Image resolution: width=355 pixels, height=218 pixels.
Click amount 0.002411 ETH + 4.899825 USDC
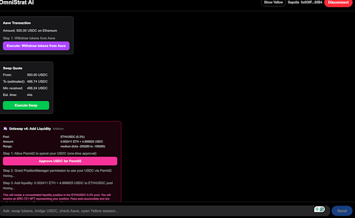tap(82, 142)
